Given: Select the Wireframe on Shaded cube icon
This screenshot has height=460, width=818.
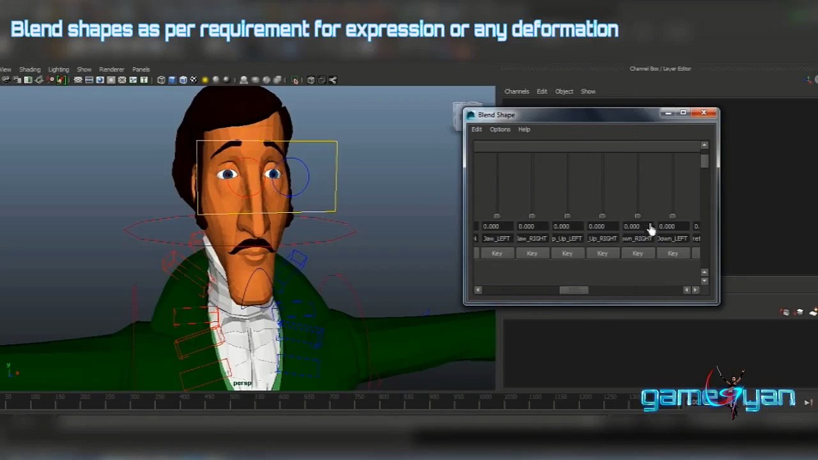Looking at the screenshot, I should [x=183, y=80].
